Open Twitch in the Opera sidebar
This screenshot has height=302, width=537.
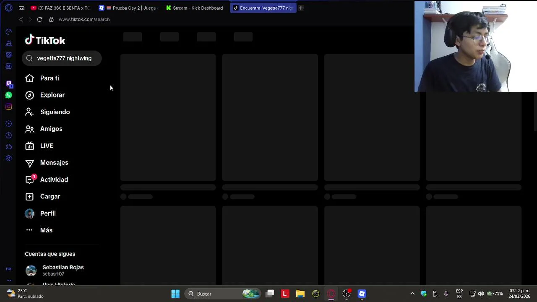tap(8, 84)
